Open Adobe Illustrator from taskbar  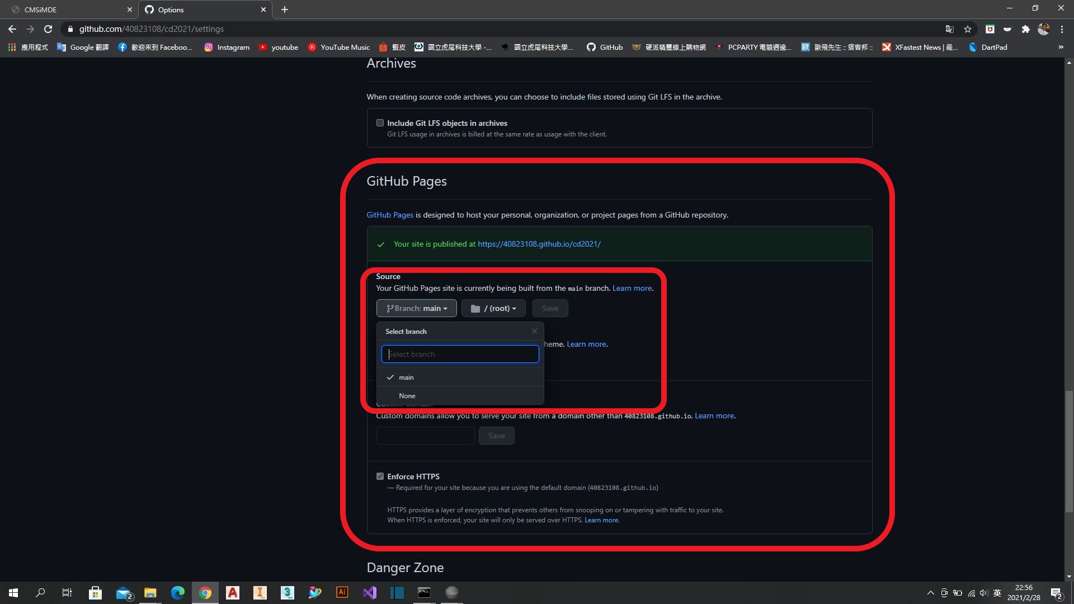342,593
